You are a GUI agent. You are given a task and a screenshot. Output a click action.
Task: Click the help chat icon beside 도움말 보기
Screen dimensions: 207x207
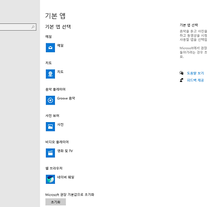182,73
